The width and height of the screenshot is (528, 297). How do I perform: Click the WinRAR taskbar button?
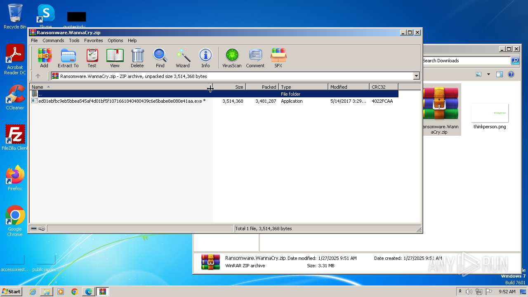(102, 292)
